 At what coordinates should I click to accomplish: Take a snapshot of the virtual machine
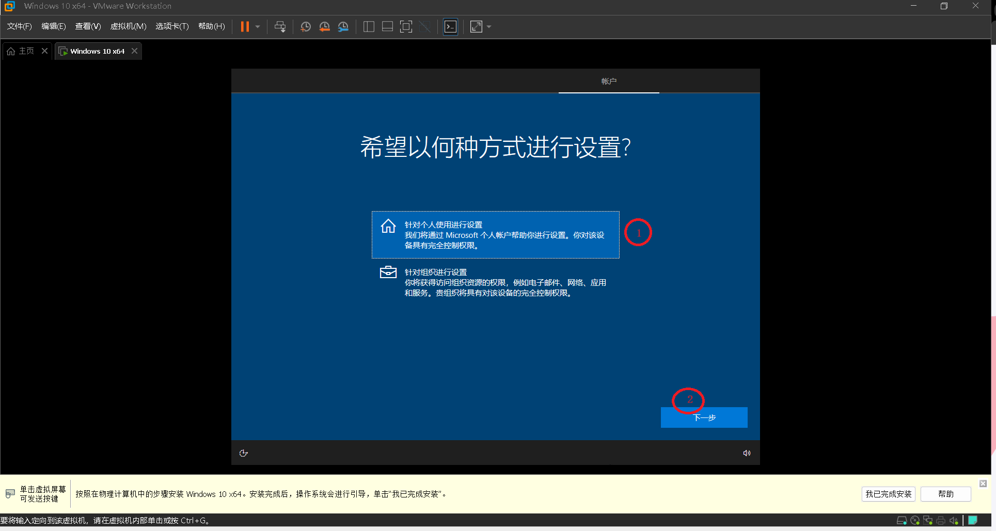click(306, 27)
